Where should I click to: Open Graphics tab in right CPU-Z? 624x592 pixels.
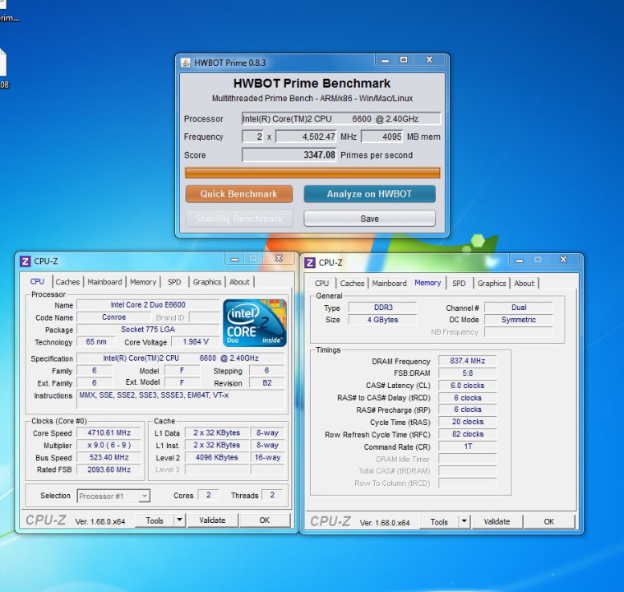pos(492,283)
